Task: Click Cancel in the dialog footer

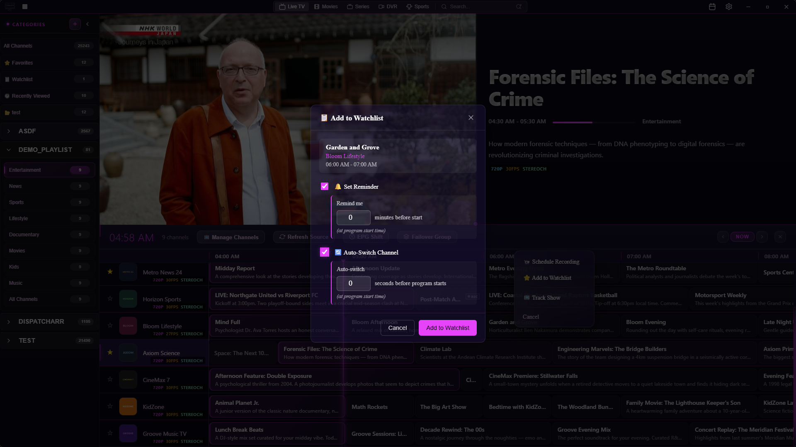Action: [398, 328]
